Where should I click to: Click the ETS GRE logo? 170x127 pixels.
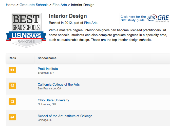pos(158,18)
